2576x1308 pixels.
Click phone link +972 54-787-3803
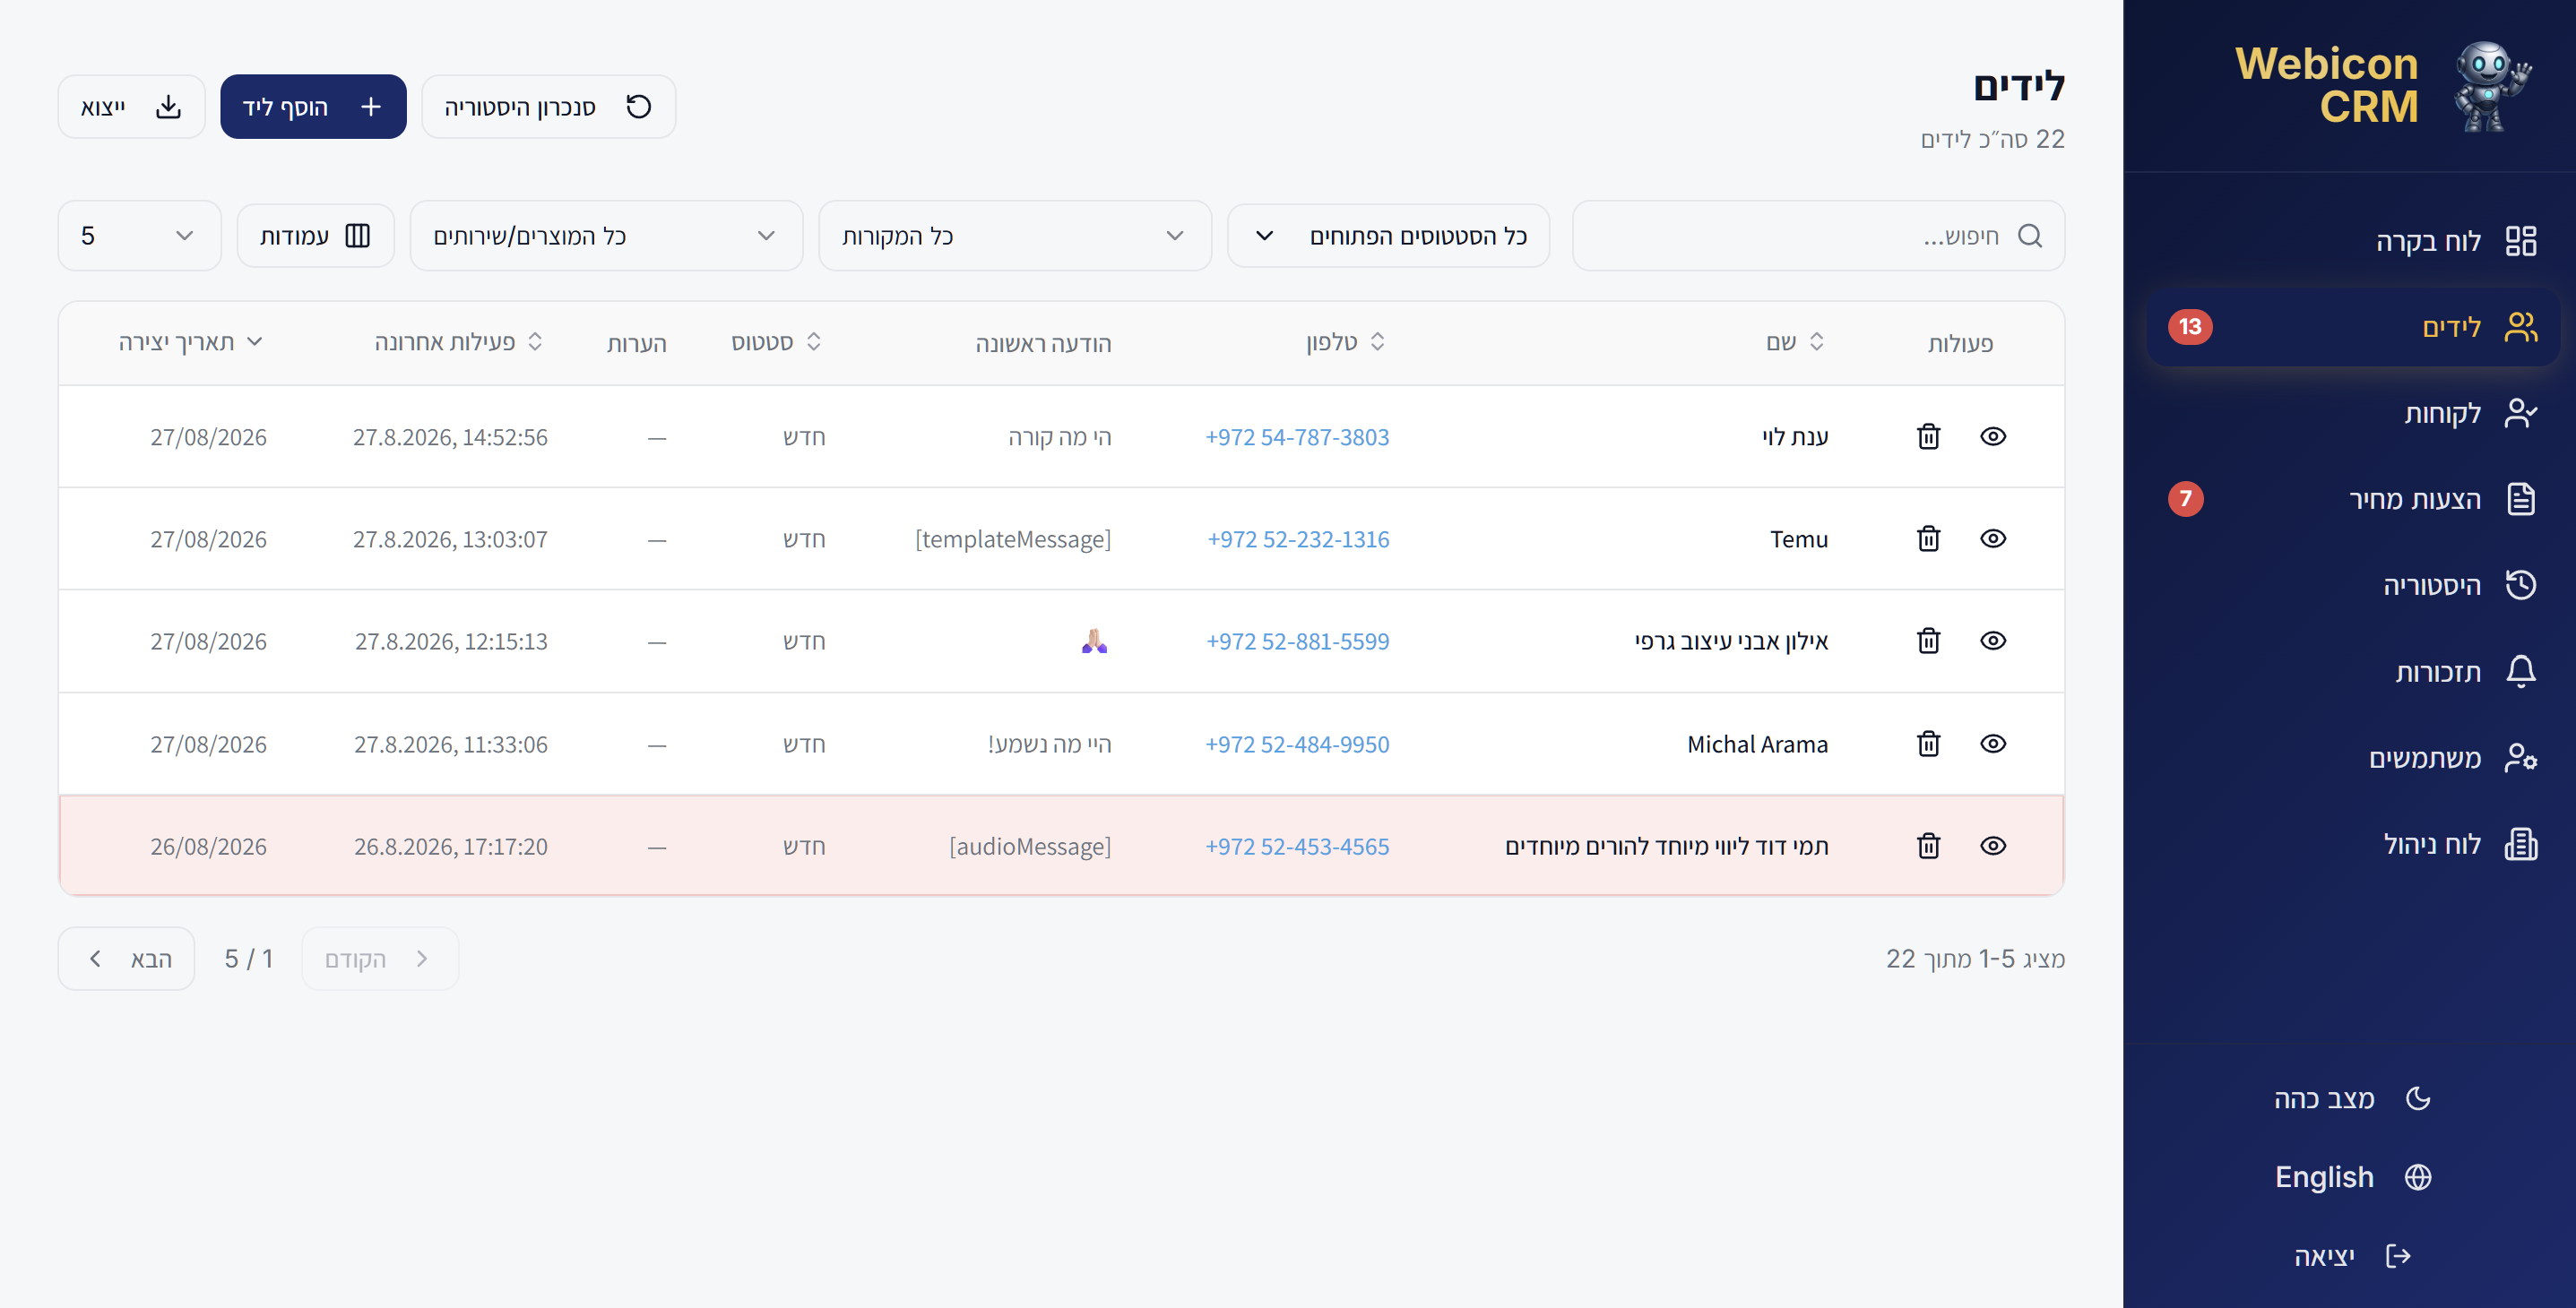1296,436
